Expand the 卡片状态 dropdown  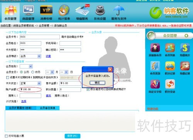(39, 83)
